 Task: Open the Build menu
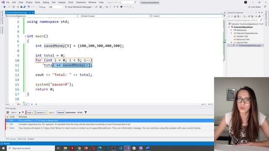click(x=37, y=3)
